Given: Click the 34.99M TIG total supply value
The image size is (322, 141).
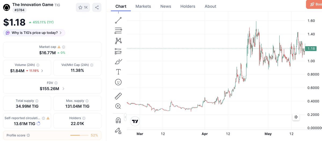Looking at the screenshot, I should [27, 106].
